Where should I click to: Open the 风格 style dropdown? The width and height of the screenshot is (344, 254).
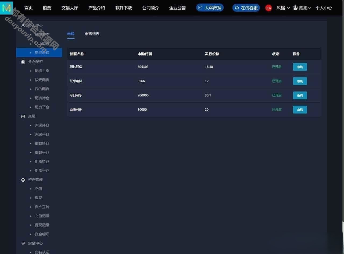pyautogui.click(x=283, y=8)
